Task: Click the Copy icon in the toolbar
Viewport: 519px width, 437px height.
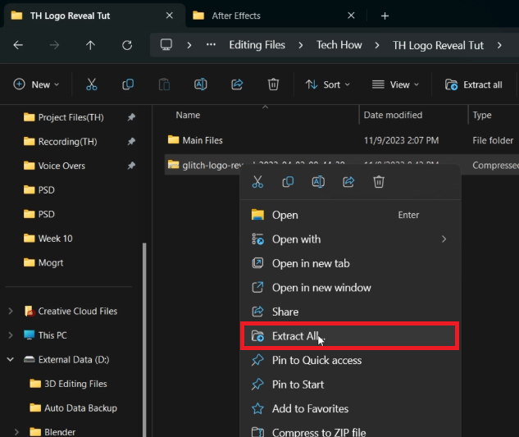Action: (x=128, y=84)
